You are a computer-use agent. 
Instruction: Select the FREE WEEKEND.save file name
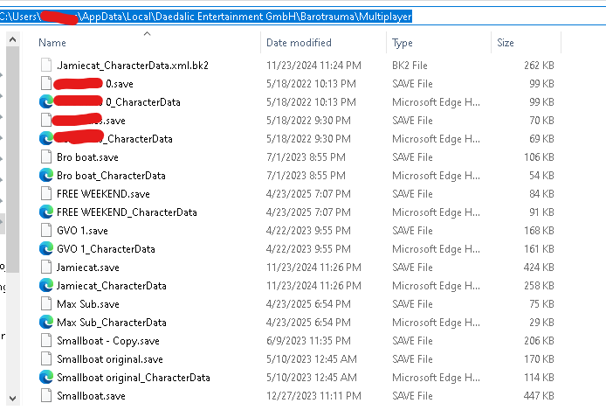[x=103, y=194]
